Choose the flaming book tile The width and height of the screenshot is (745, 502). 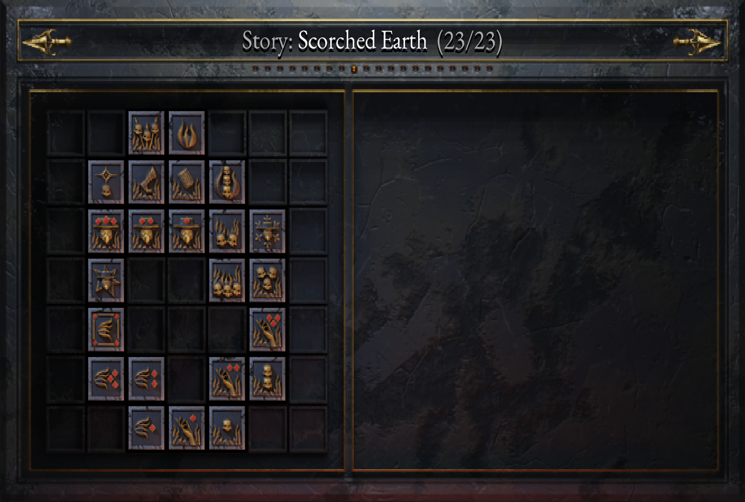[x=187, y=182]
